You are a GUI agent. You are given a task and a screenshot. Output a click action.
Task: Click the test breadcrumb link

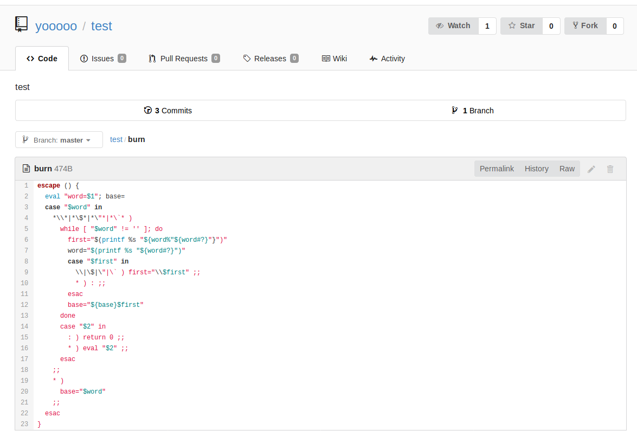pyautogui.click(x=116, y=139)
